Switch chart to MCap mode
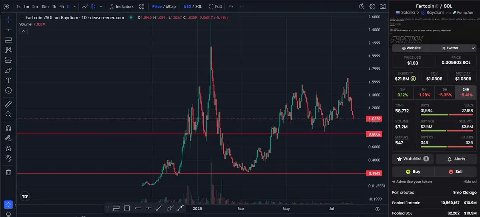This screenshot has height=217, width=480. coord(171,6)
